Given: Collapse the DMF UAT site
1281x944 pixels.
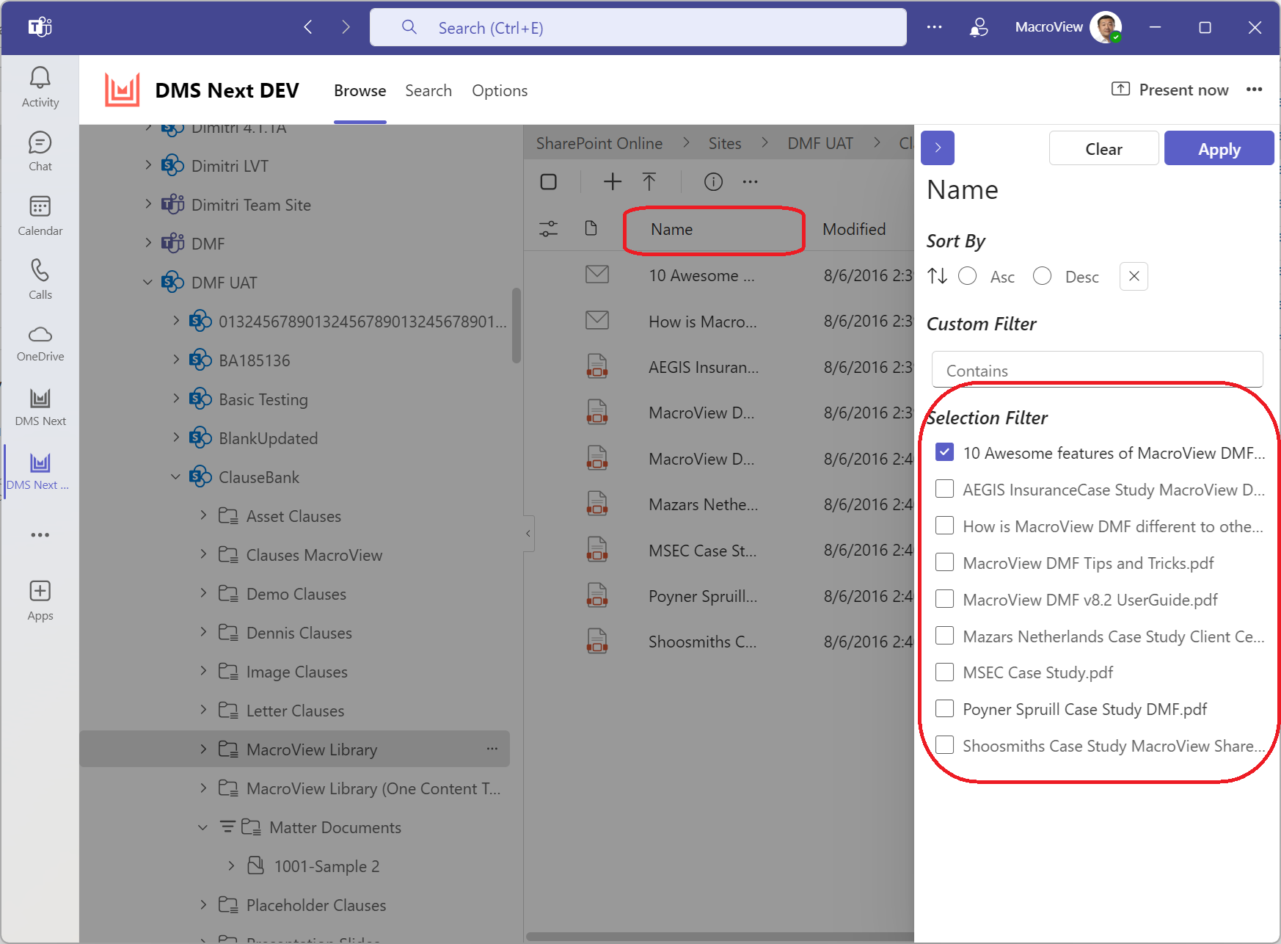Looking at the screenshot, I should (x=148, y=282).
